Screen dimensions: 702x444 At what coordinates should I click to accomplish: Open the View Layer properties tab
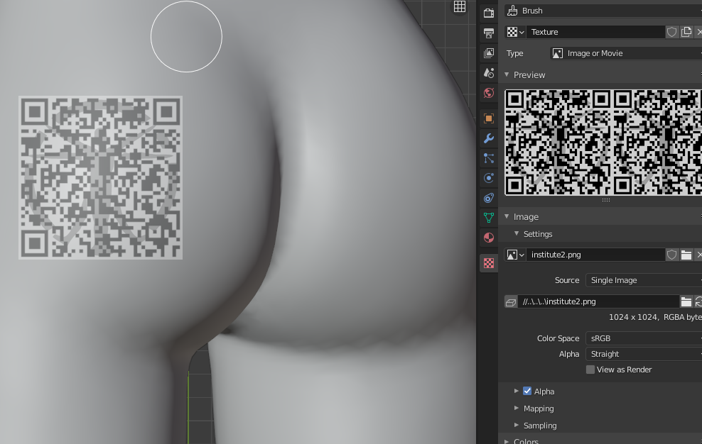488,52
